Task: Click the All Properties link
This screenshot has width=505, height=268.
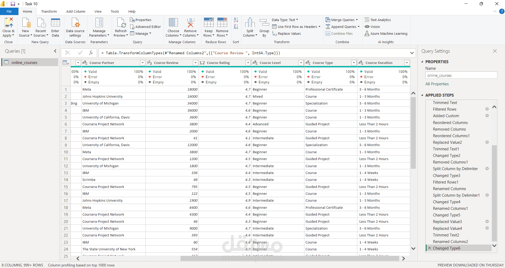Action: pyautogui.click(x=437, y=84)
